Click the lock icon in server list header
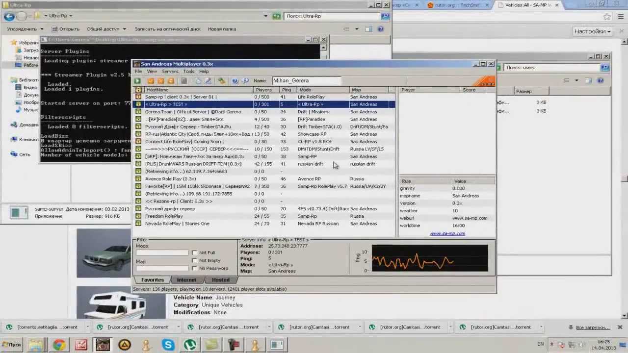The image size is (628, 353). (139, 90)
